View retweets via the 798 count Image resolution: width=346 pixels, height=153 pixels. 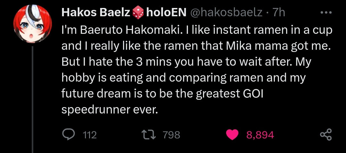171,135
